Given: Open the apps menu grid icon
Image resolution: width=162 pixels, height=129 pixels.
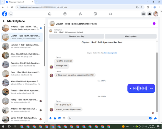Looking at the screenshot, I should coord(144,14).
